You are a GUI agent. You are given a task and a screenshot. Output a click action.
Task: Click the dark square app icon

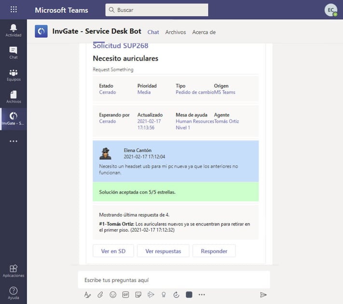189,295
